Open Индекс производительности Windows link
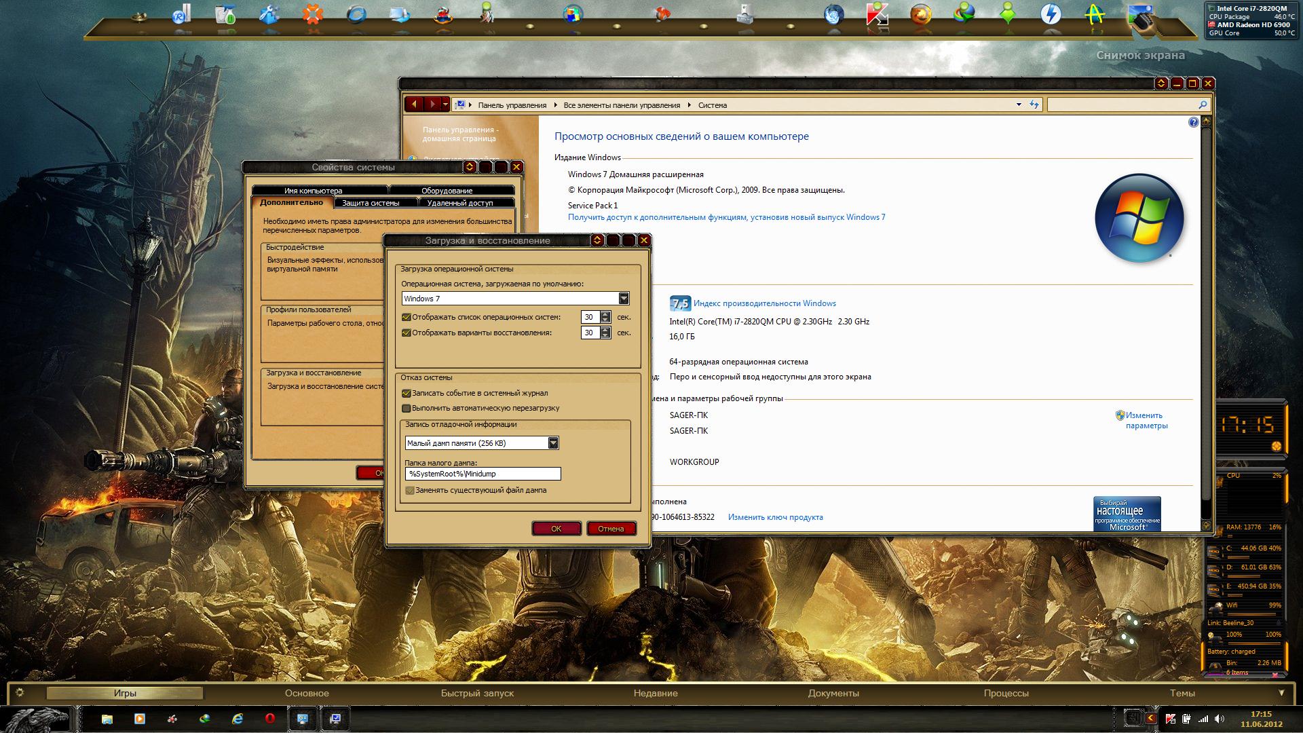 tap(764, 303)
